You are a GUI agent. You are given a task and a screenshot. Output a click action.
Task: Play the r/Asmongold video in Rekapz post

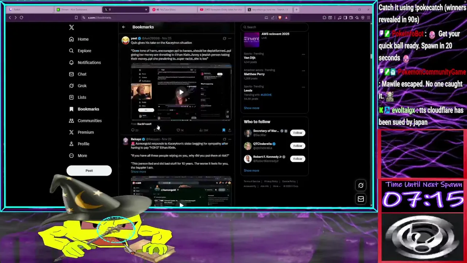tap(181, 205)
